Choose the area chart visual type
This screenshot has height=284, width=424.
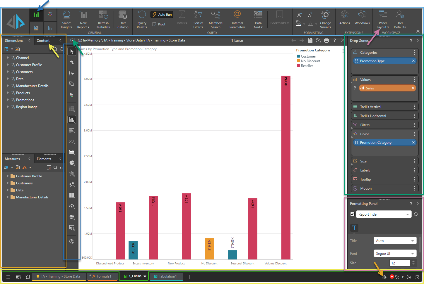coord(72,152)
